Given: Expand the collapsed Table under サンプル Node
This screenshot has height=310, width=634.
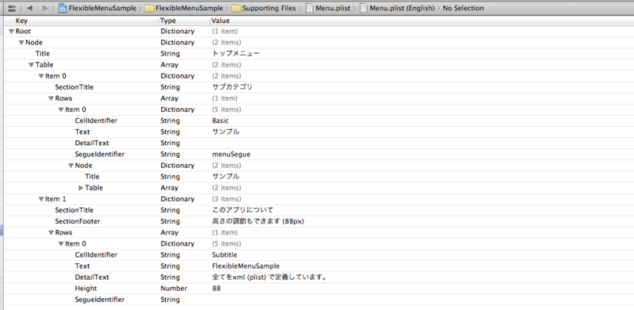Looking at the screenshot, I should click(81, 188).
